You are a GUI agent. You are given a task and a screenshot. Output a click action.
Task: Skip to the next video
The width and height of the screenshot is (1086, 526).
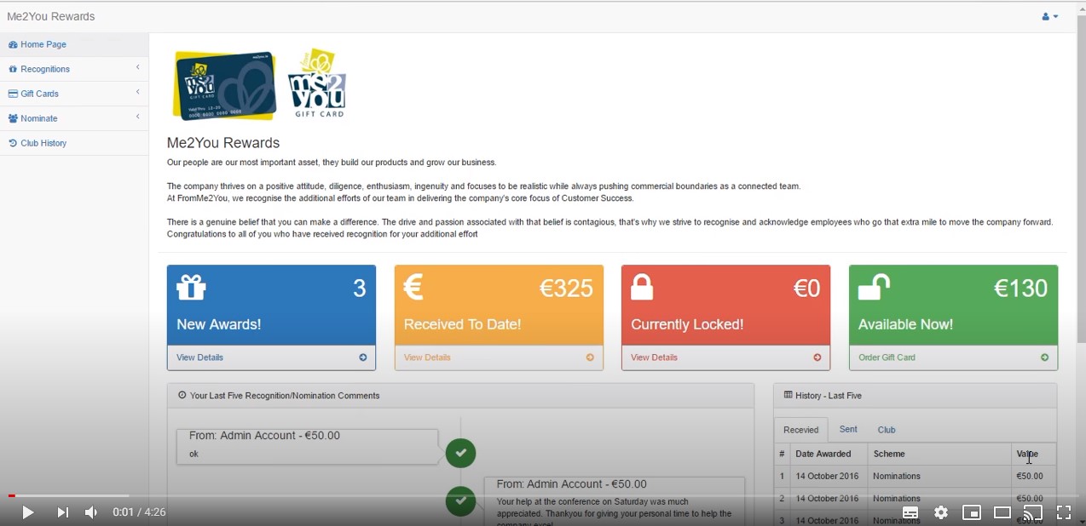click(x=62, y=512)
